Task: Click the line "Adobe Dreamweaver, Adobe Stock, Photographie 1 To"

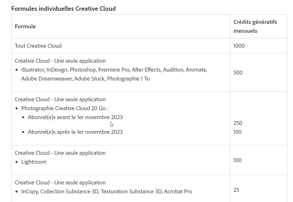Action: 85,79
